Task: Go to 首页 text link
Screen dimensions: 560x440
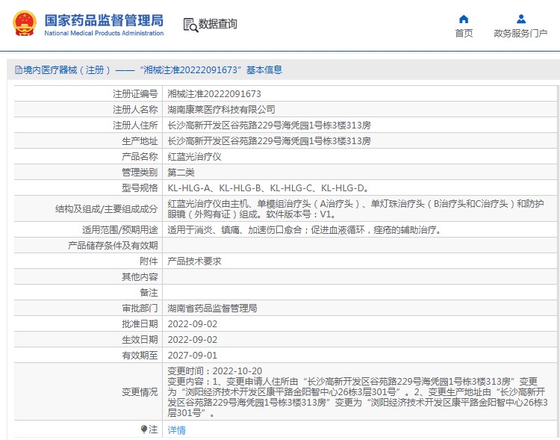Action: [x=464, y=33]
